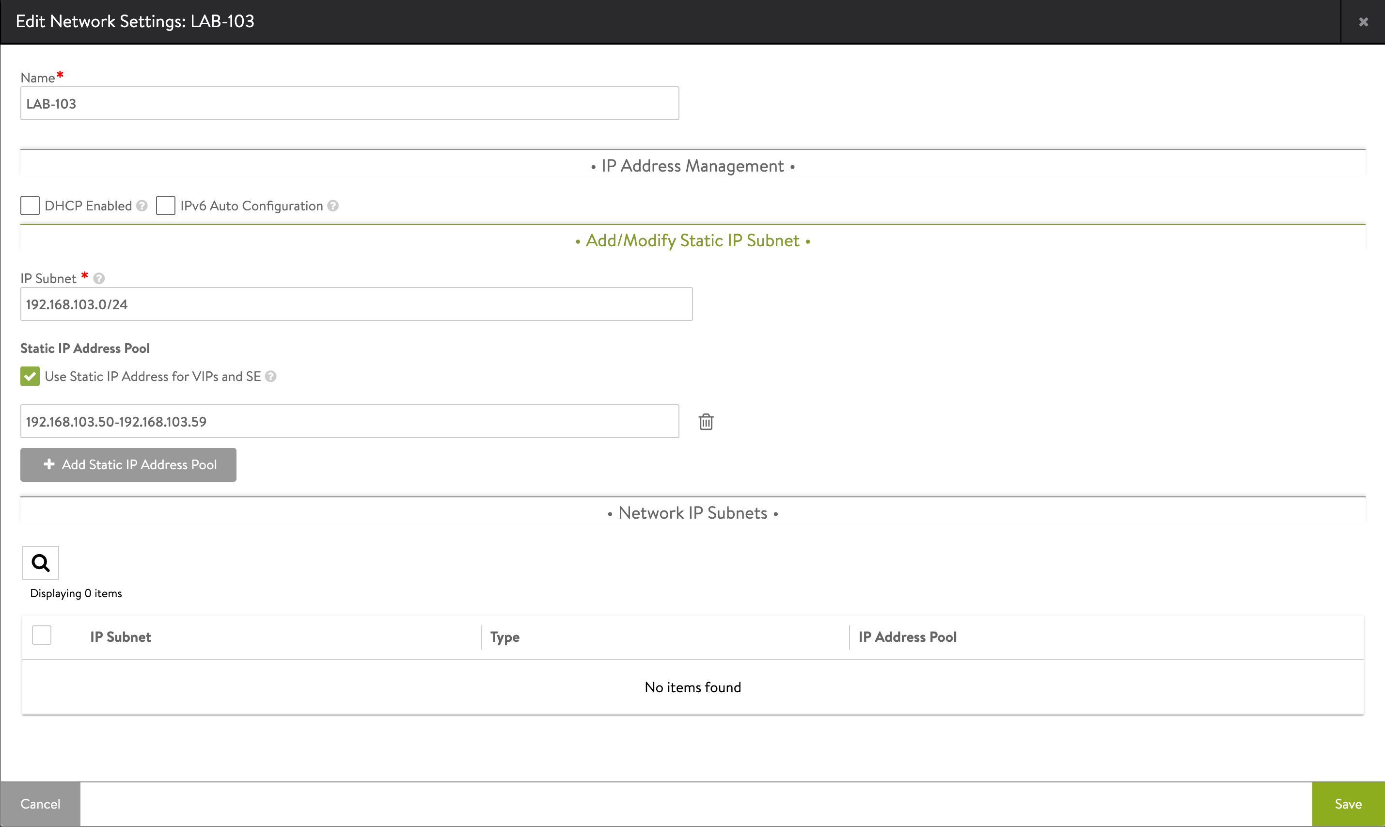Click the static IP address pool range input field

[349, 421]
